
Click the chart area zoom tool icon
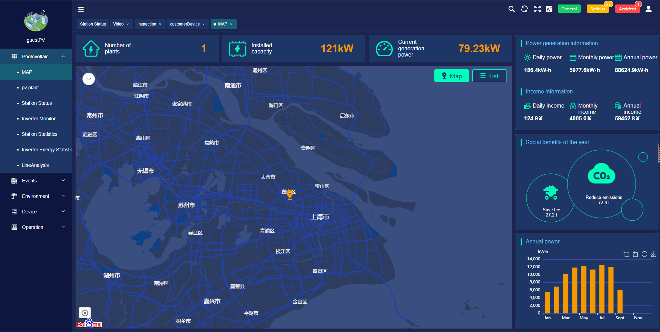pos(627,254)
